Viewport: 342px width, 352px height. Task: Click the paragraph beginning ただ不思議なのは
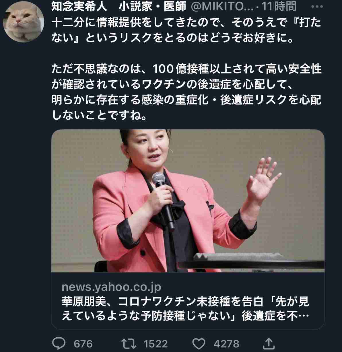[x=186, y=92]
